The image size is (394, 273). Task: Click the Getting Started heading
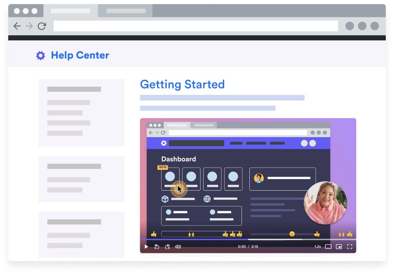pyautogui.click(x=182, y=84)
